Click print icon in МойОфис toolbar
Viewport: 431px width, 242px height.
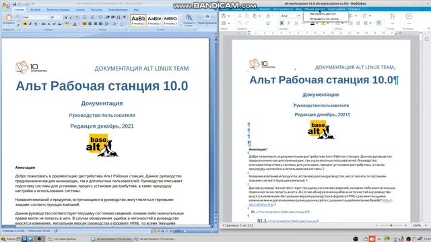(x=224, y=23)
